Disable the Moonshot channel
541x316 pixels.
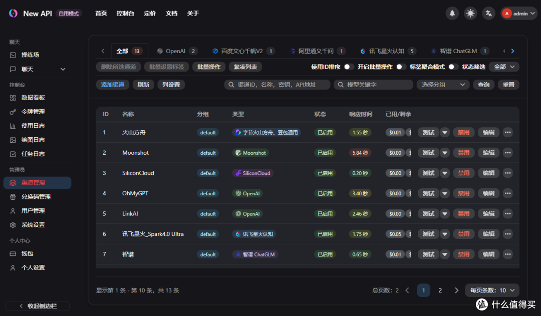pyautogui.click(x=463, y=153)
